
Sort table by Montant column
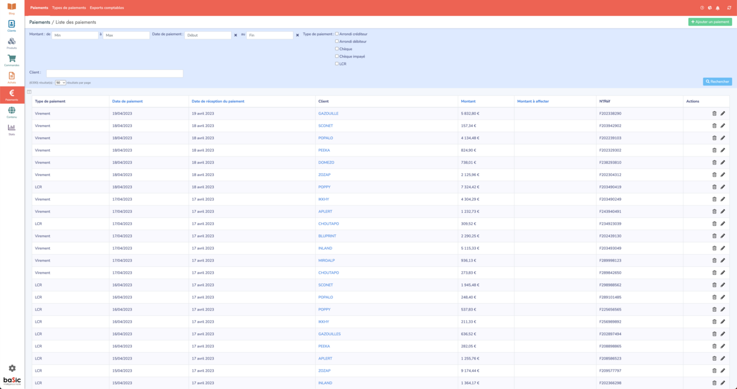(x=468, y=101)
